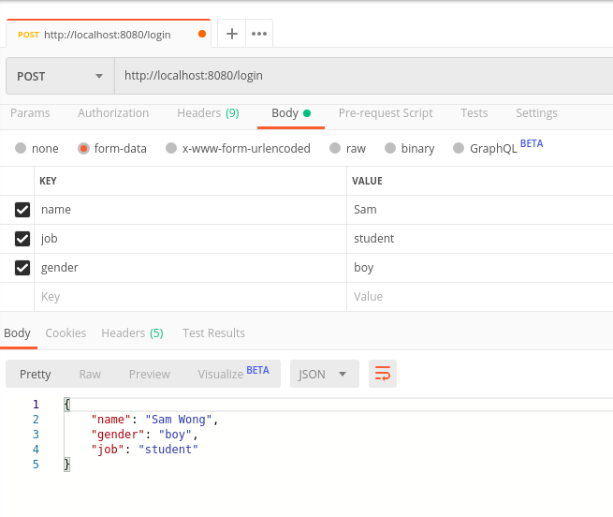Image resolution: width=613 pixels, height=517 pixels.
Task: Switch response view to Raw
Action: point(90,374)
